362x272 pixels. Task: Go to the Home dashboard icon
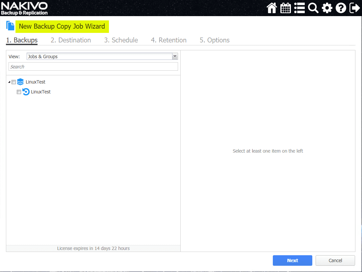tap(272, 8)
